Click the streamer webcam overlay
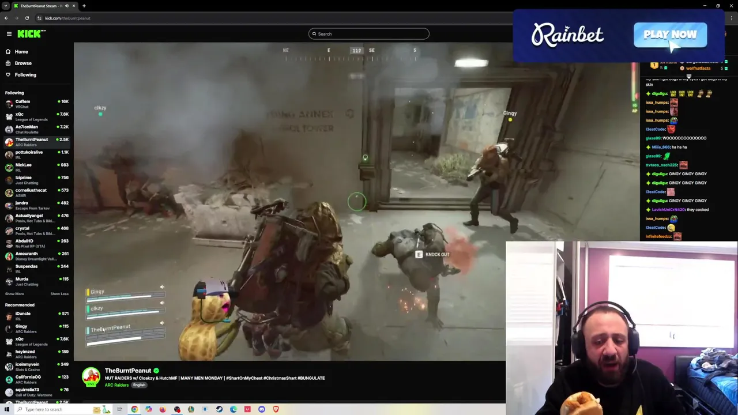The image size is (738, 415). 622,329
